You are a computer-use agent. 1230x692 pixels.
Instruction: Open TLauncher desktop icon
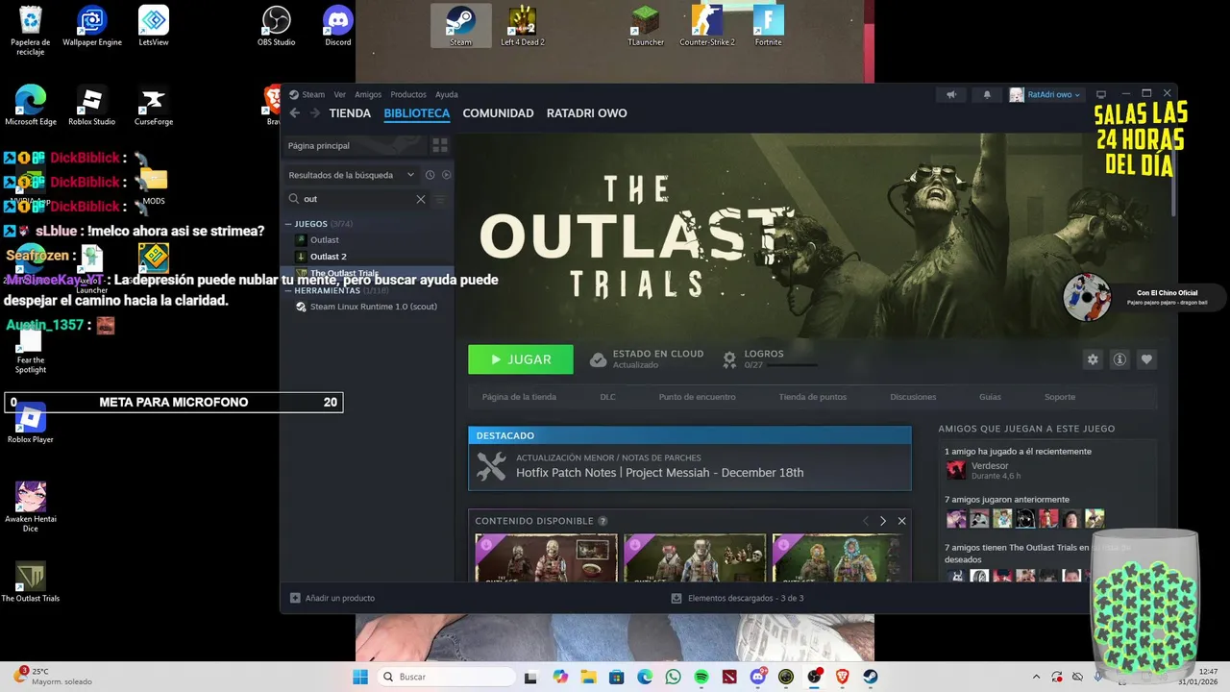646,26
